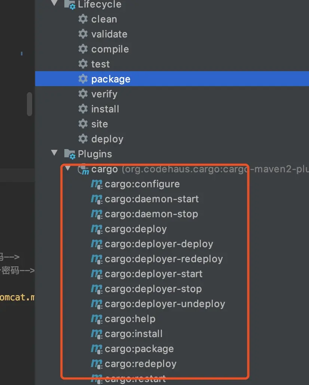Image resolution: width=309 pixels, height=385 pixels.
Task: Select the cargo:configure goal text
Action: tap(142, 184)
